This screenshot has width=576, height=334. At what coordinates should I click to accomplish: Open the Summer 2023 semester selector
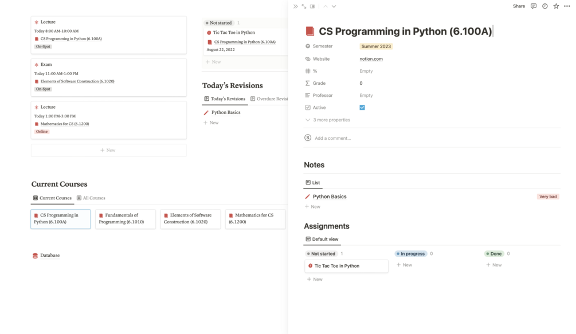click(376, 46)
